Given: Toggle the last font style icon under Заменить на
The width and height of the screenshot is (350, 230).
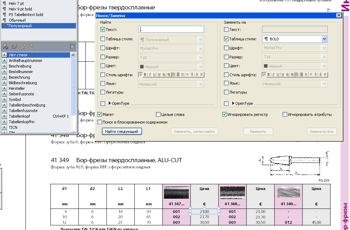Looking at the screenshot, I should [x=325, y=75].
